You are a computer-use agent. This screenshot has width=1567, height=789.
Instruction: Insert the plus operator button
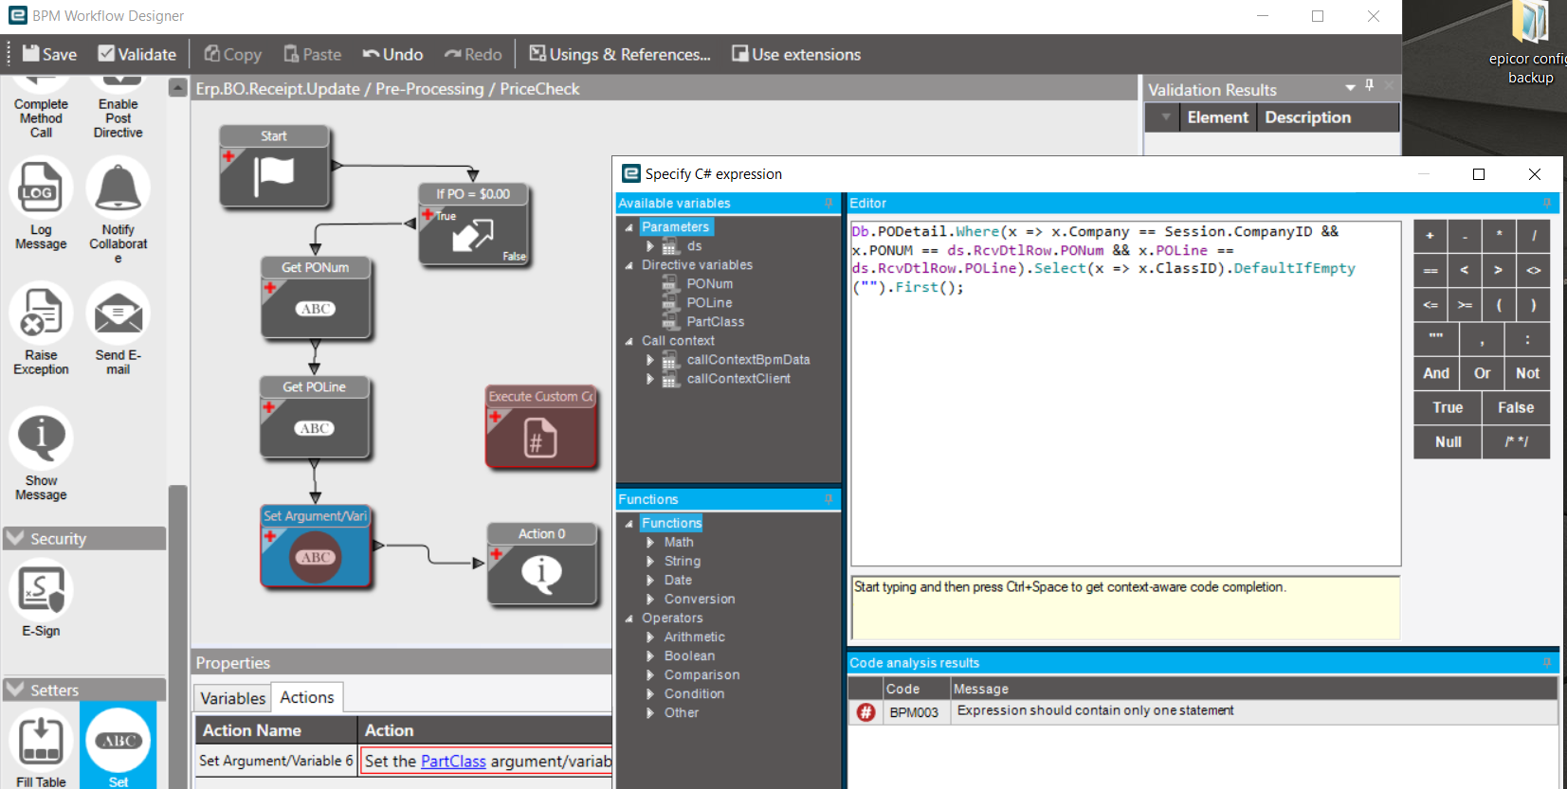click(1430, 236)
